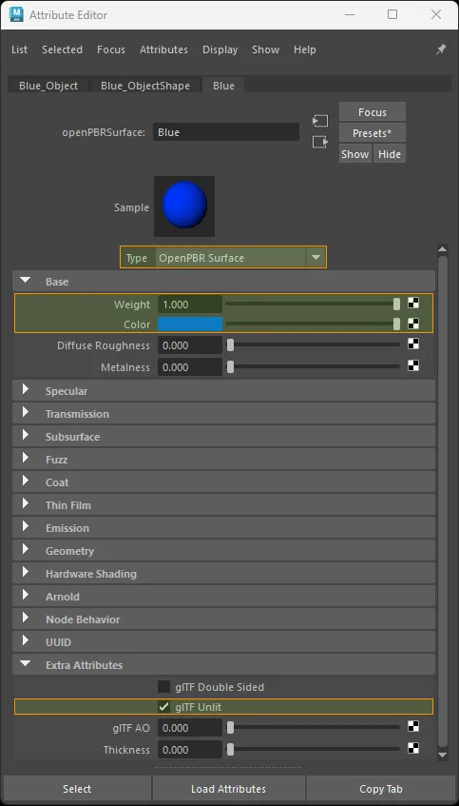Click the glTF AO slider handle
This screenshot has width=459, height=806.
[x=231, y=728]
